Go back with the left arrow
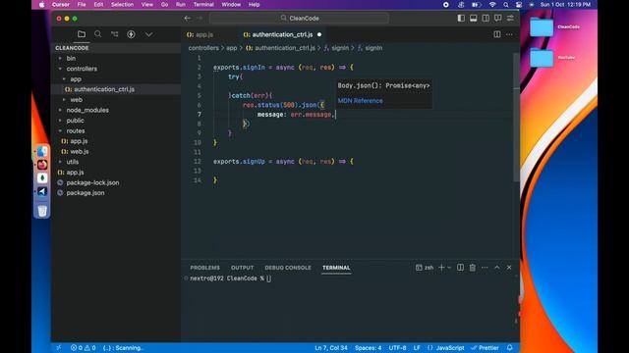The image size is (629, 353). pos(188,18)
